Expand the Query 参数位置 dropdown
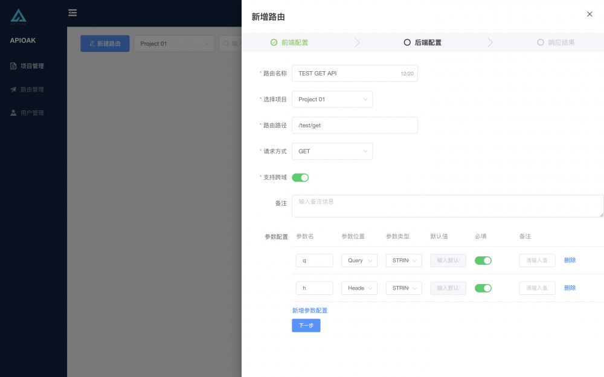Screen dimensions: 604x377 tap(359, 260)
